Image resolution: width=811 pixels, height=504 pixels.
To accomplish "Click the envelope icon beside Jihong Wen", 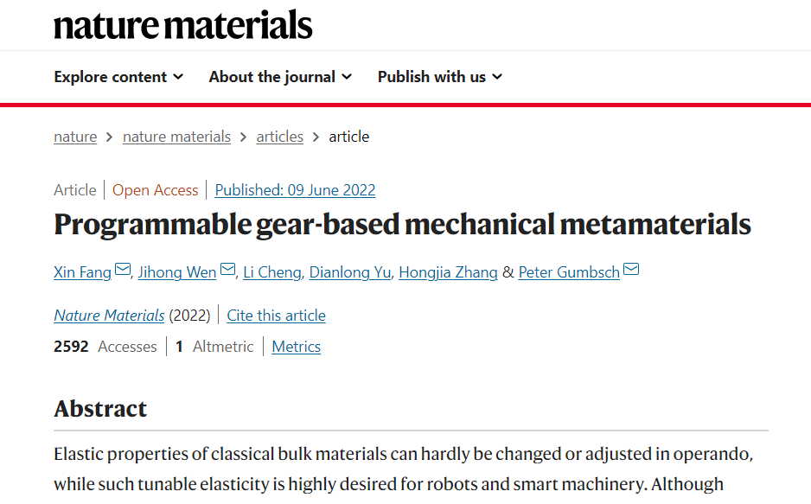I will [227, 270].
